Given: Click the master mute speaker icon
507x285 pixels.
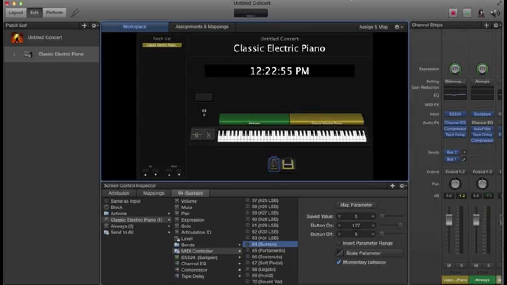Looking at the screenshot, I should point(495,13).
